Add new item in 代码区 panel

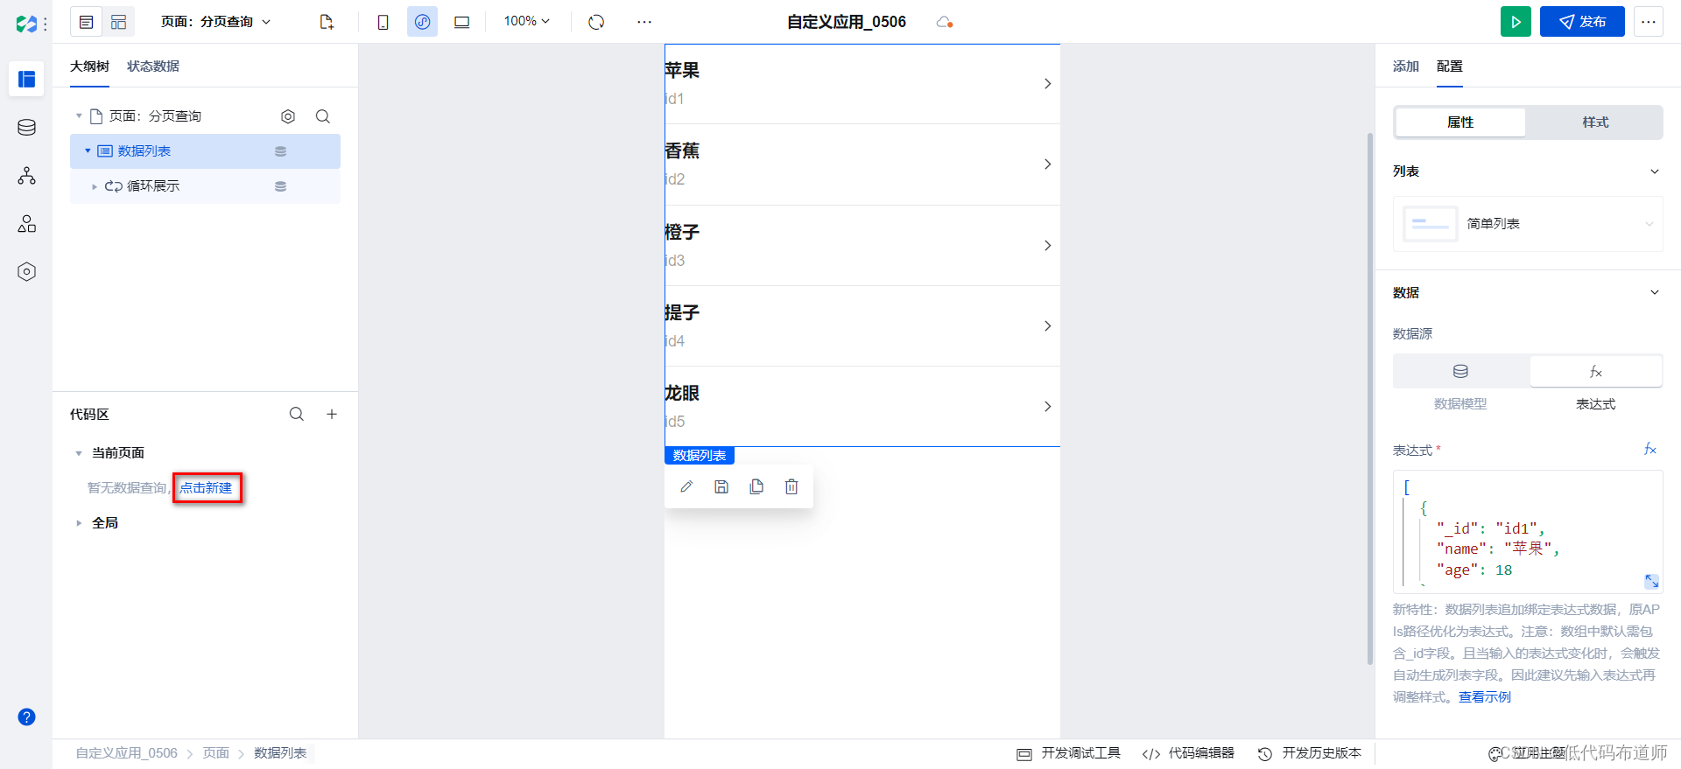332,415
